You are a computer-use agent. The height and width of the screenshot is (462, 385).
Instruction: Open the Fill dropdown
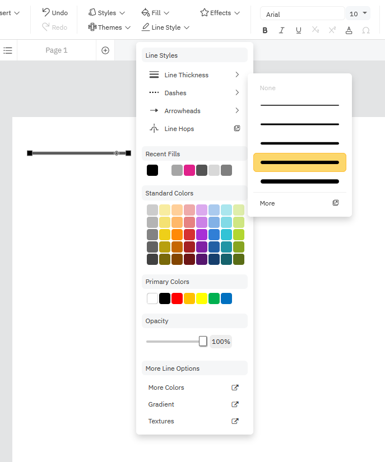pos(155,12)
